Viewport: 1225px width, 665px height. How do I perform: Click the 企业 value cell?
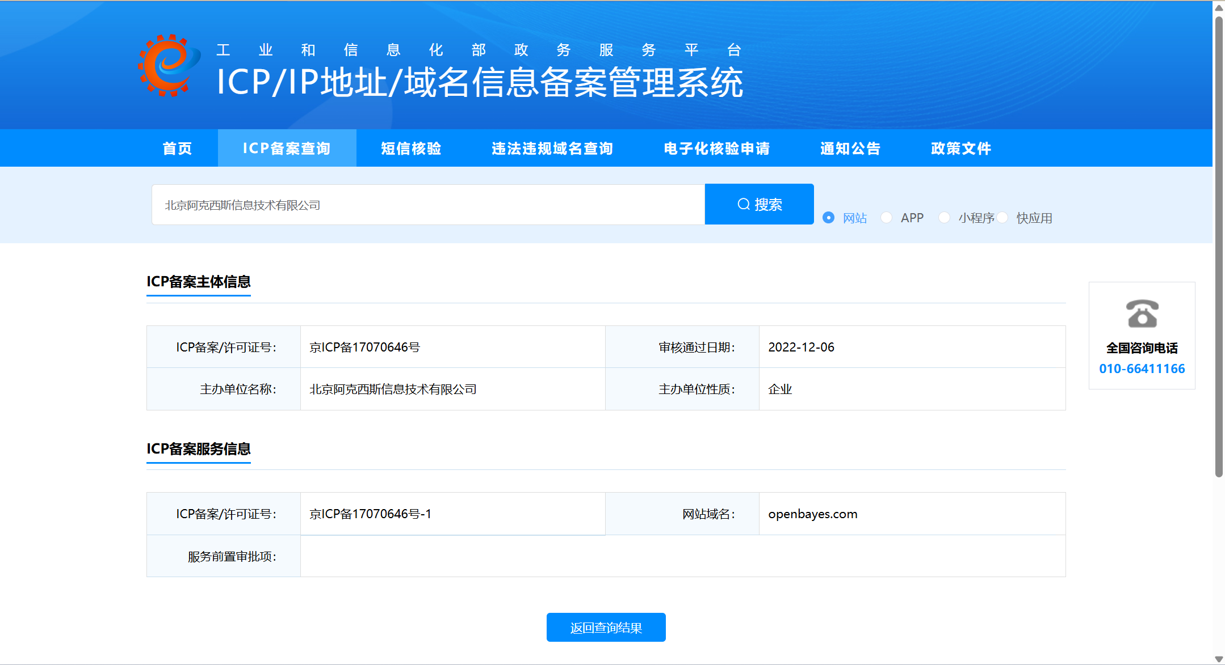[912, 389]
